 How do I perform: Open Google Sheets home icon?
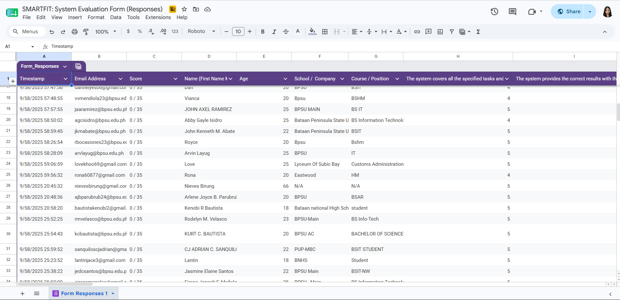12,12
